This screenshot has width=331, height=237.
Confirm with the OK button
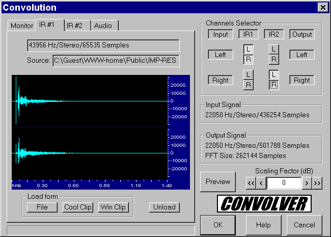218,225
